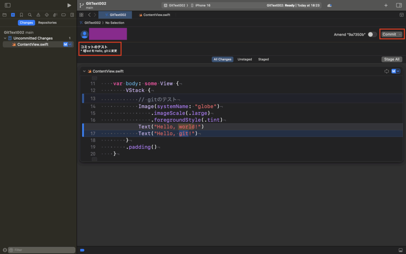Hide the navigator sidebar
Image resolution: width=406 pixels, height=254 pixels.
(8, 5)
